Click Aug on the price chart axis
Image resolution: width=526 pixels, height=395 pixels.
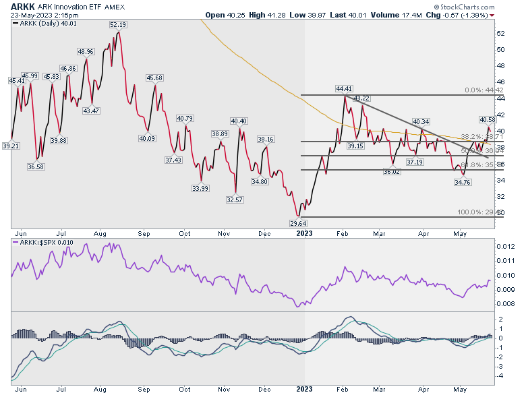point(100,234)
